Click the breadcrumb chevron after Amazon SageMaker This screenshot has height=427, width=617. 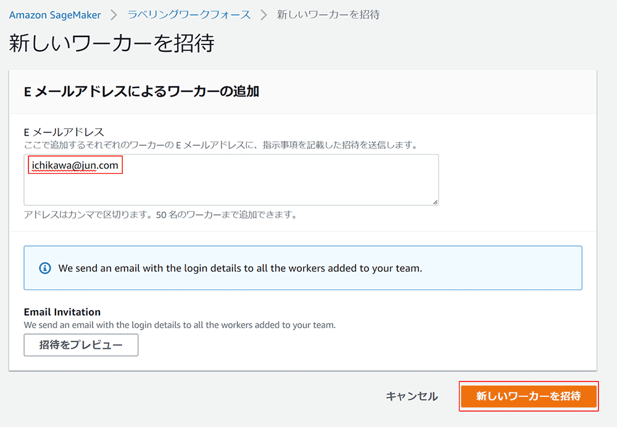114,14
